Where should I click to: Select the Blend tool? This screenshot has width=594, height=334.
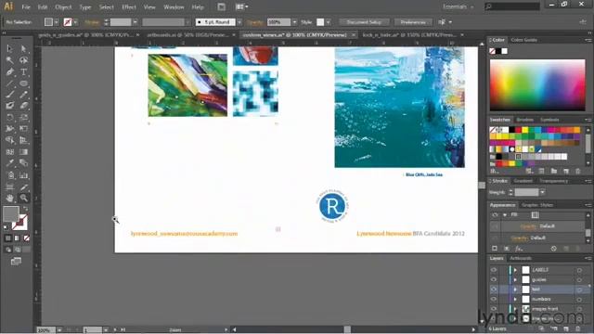[x=23, y=163]
